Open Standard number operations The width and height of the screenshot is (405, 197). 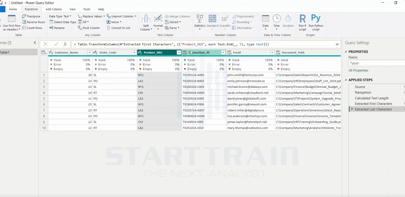click(x=212, y=23)
